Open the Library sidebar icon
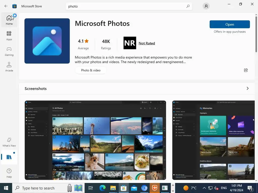This screenshot has width=258, height=193. coord(9,157)
